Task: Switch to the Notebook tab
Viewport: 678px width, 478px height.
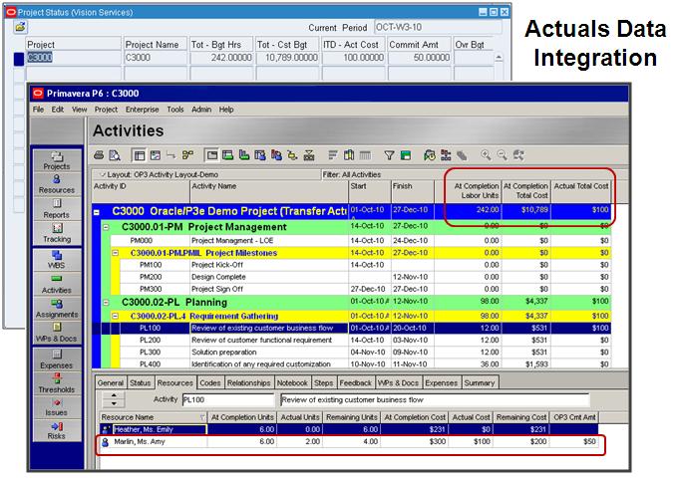Action: 292,383
